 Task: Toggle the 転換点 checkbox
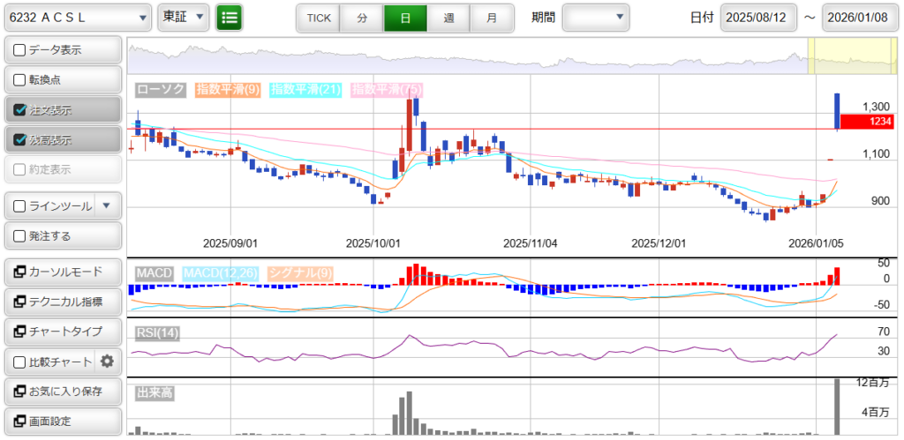pyautogui.click(x=20, y=80)
